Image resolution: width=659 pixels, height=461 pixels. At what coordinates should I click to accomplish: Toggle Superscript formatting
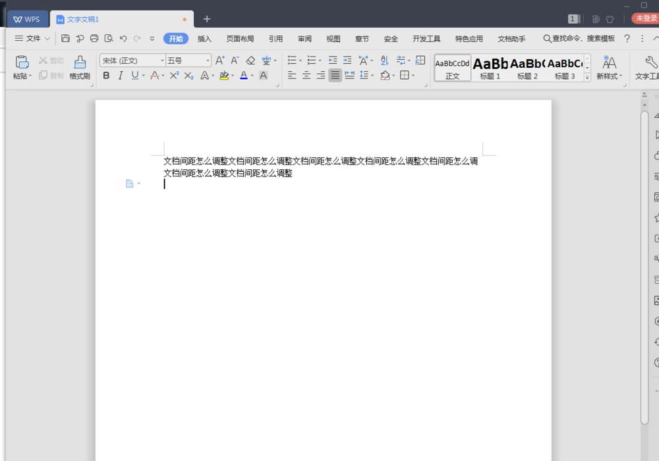[x=174, y=76]
